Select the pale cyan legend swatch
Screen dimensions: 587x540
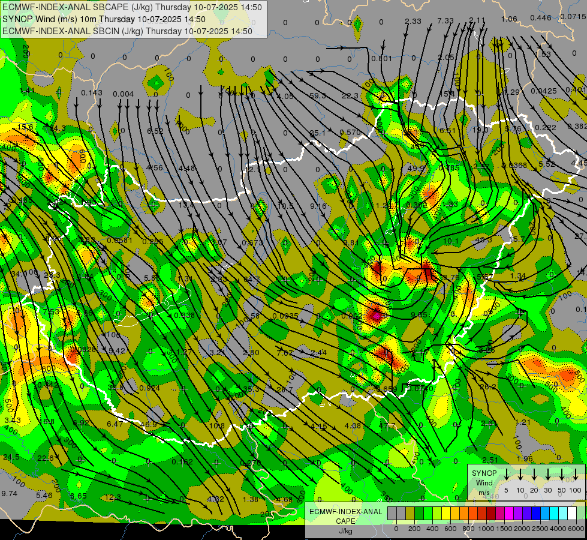click(563, 514)
